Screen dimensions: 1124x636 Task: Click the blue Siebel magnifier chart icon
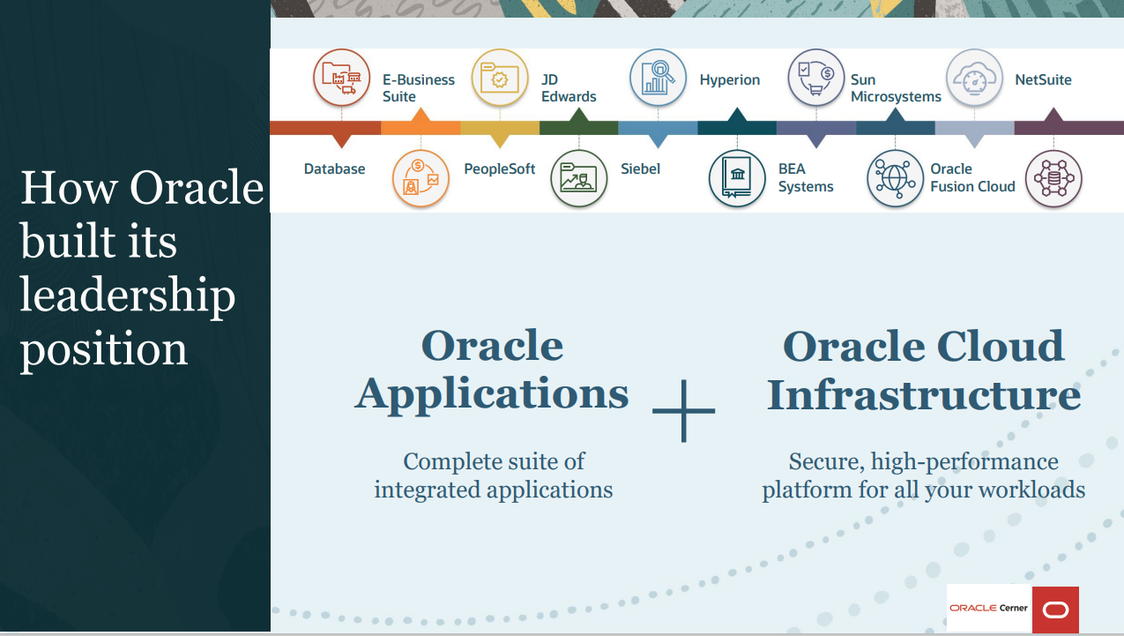(x=659, y=78)
